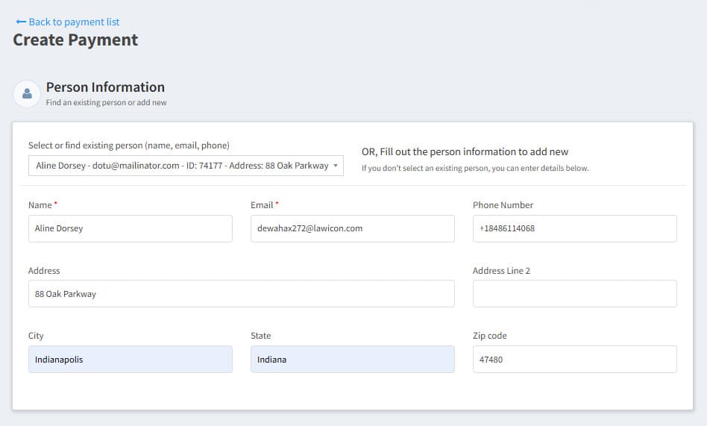This screenshot has width=707, height=426.
Task: Click 'If you don't select an existing person' note
Action: coord(475,168)
